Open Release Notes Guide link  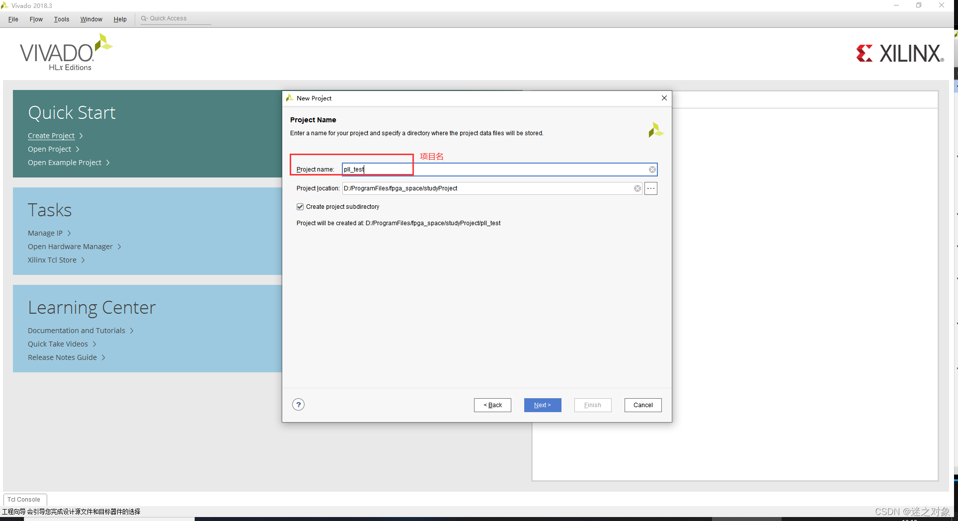pyautogui.click(x=62, y=357)
